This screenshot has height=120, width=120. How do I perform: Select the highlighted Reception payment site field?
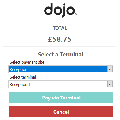pyautogui.click(x=61, y=69)
